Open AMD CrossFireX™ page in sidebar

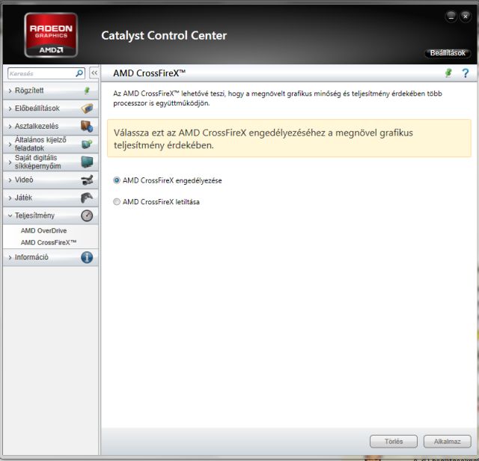[49, 242]
